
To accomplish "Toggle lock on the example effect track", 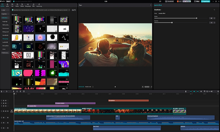I will 4,106.
